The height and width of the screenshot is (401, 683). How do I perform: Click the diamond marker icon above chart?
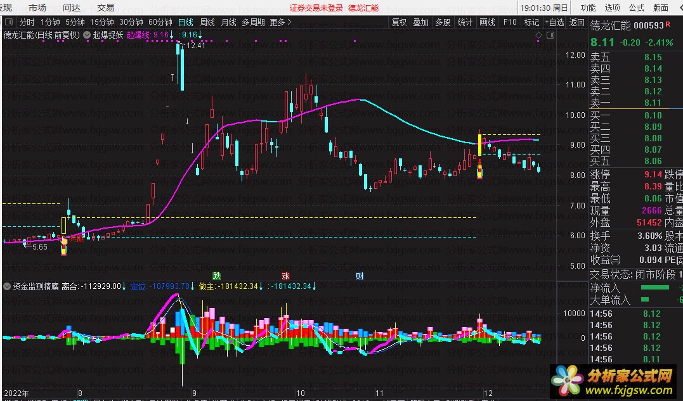click(x=539, y=35)
